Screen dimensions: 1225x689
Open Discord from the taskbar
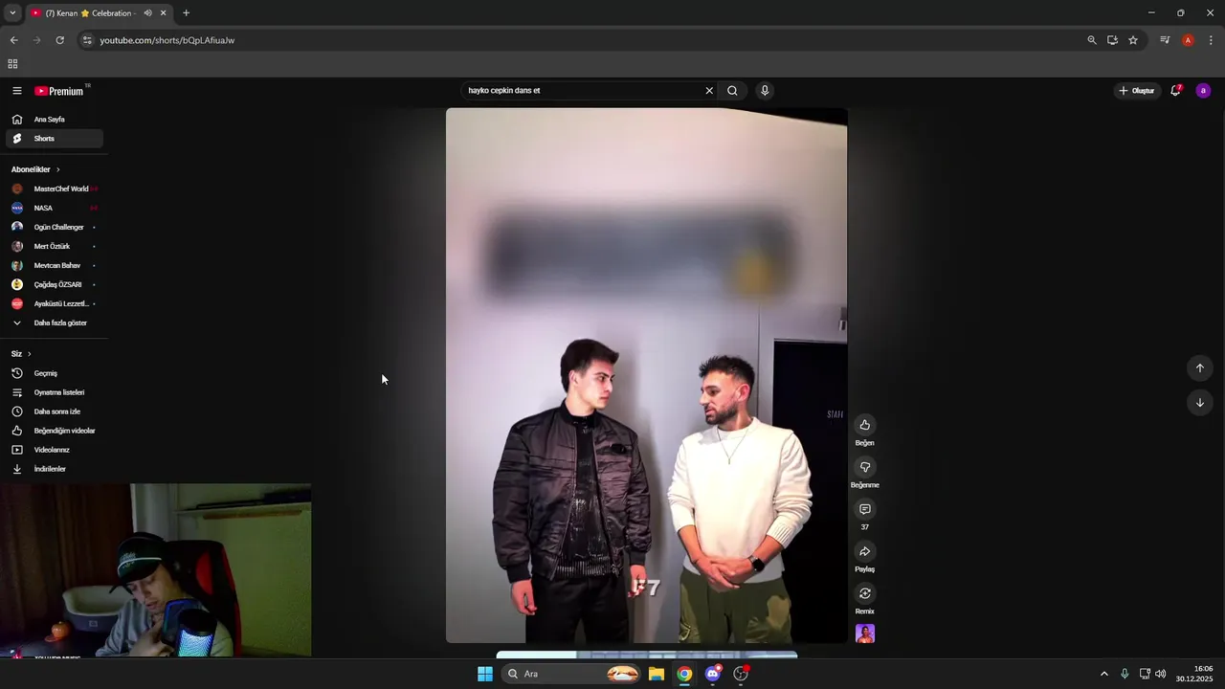click(713, 674)
